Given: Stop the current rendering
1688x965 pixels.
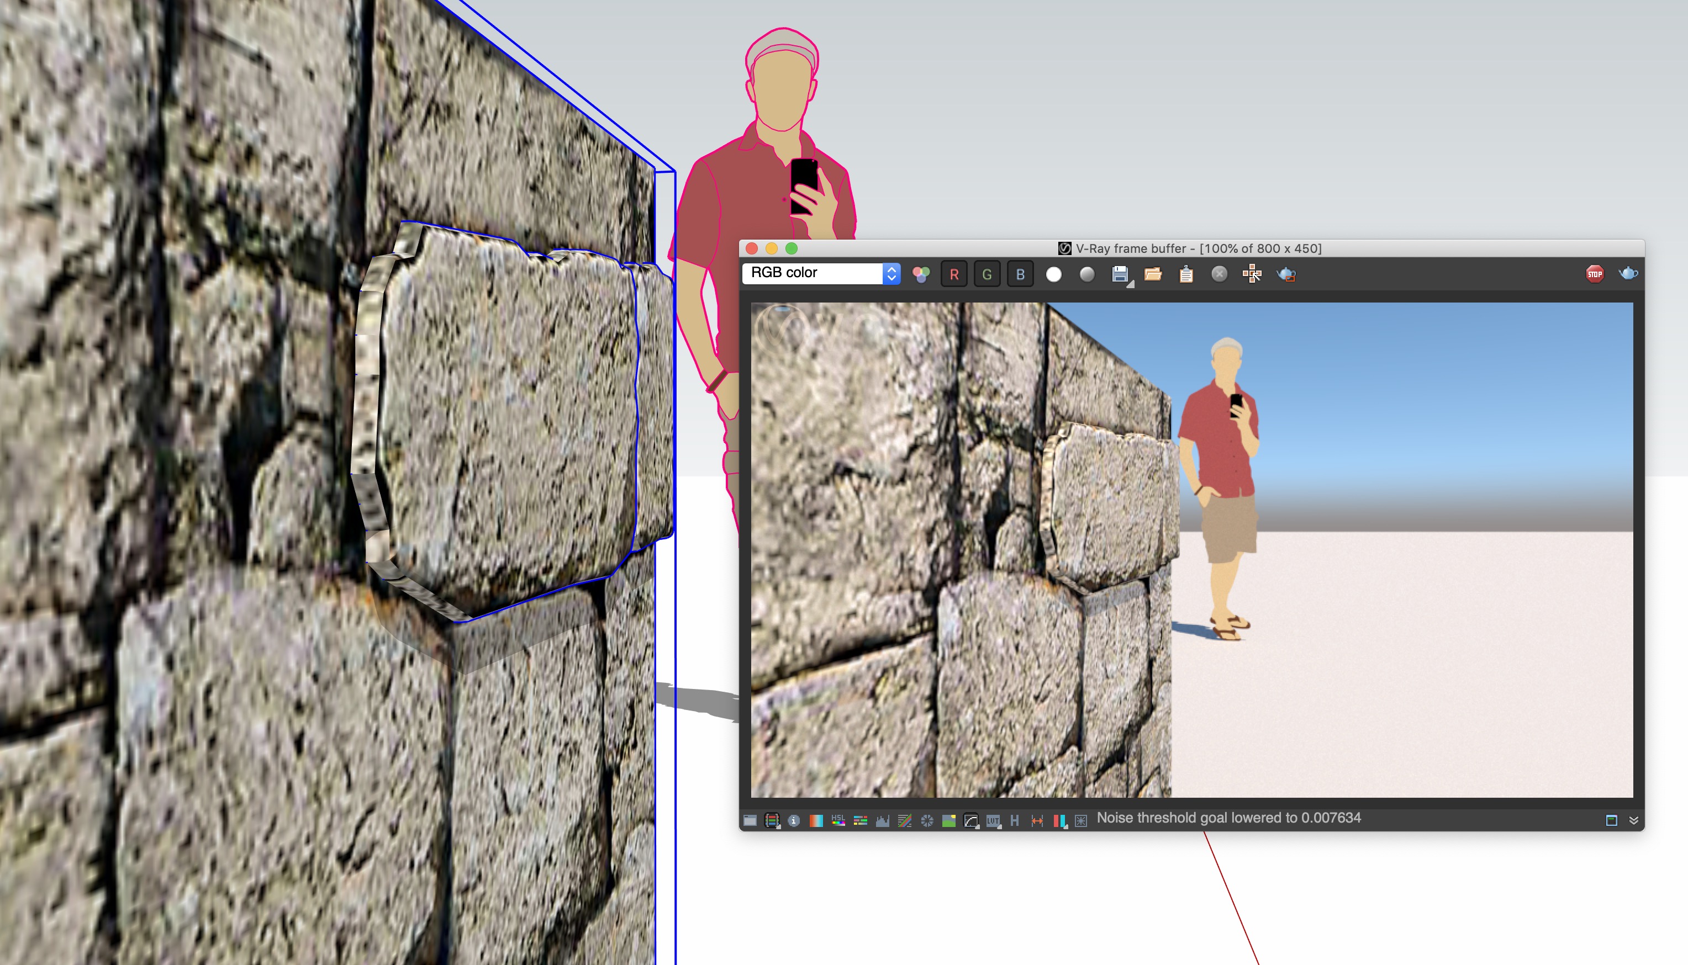Looking at the screenshot, I should pos(1595,274).
